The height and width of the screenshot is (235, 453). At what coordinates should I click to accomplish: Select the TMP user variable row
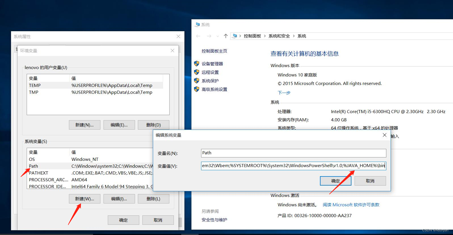pos(95,92)
